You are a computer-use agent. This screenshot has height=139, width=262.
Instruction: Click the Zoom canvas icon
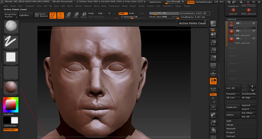[x=213, y=43]
